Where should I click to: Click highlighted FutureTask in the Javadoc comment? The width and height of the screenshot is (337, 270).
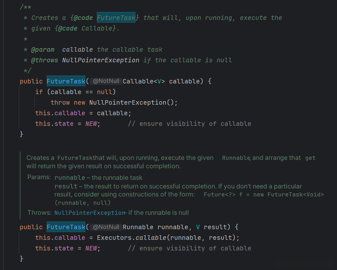click(116, 18)
